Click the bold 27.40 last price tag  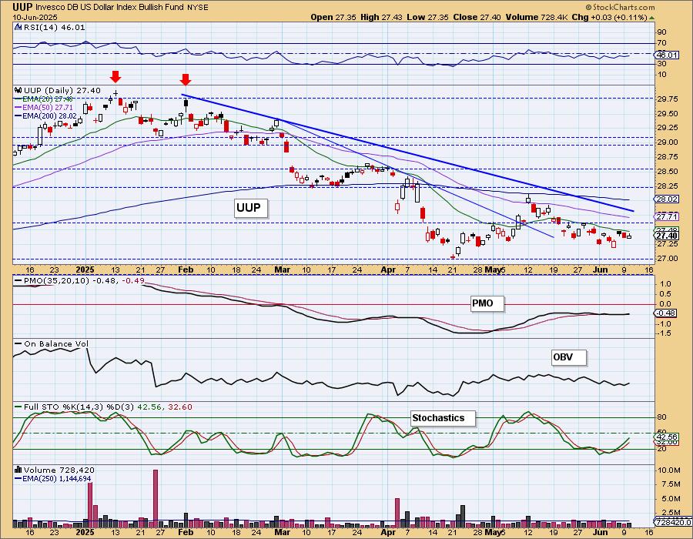667,236
